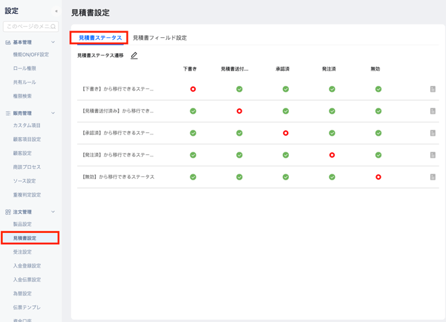Open 権限検索 menu item
Viewport: 446px width, 322px height.
pyautogui.click(x=22, y=96)
